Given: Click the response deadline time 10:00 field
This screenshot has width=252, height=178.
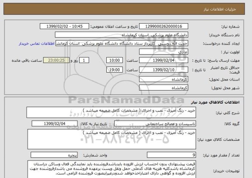Looking at the screenshot, I should coord(115,60).
